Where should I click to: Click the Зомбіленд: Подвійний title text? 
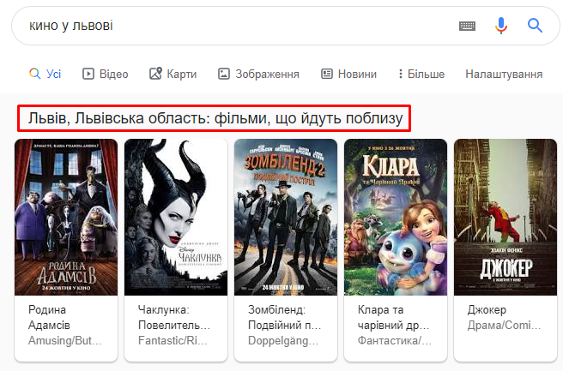point(284,317)
